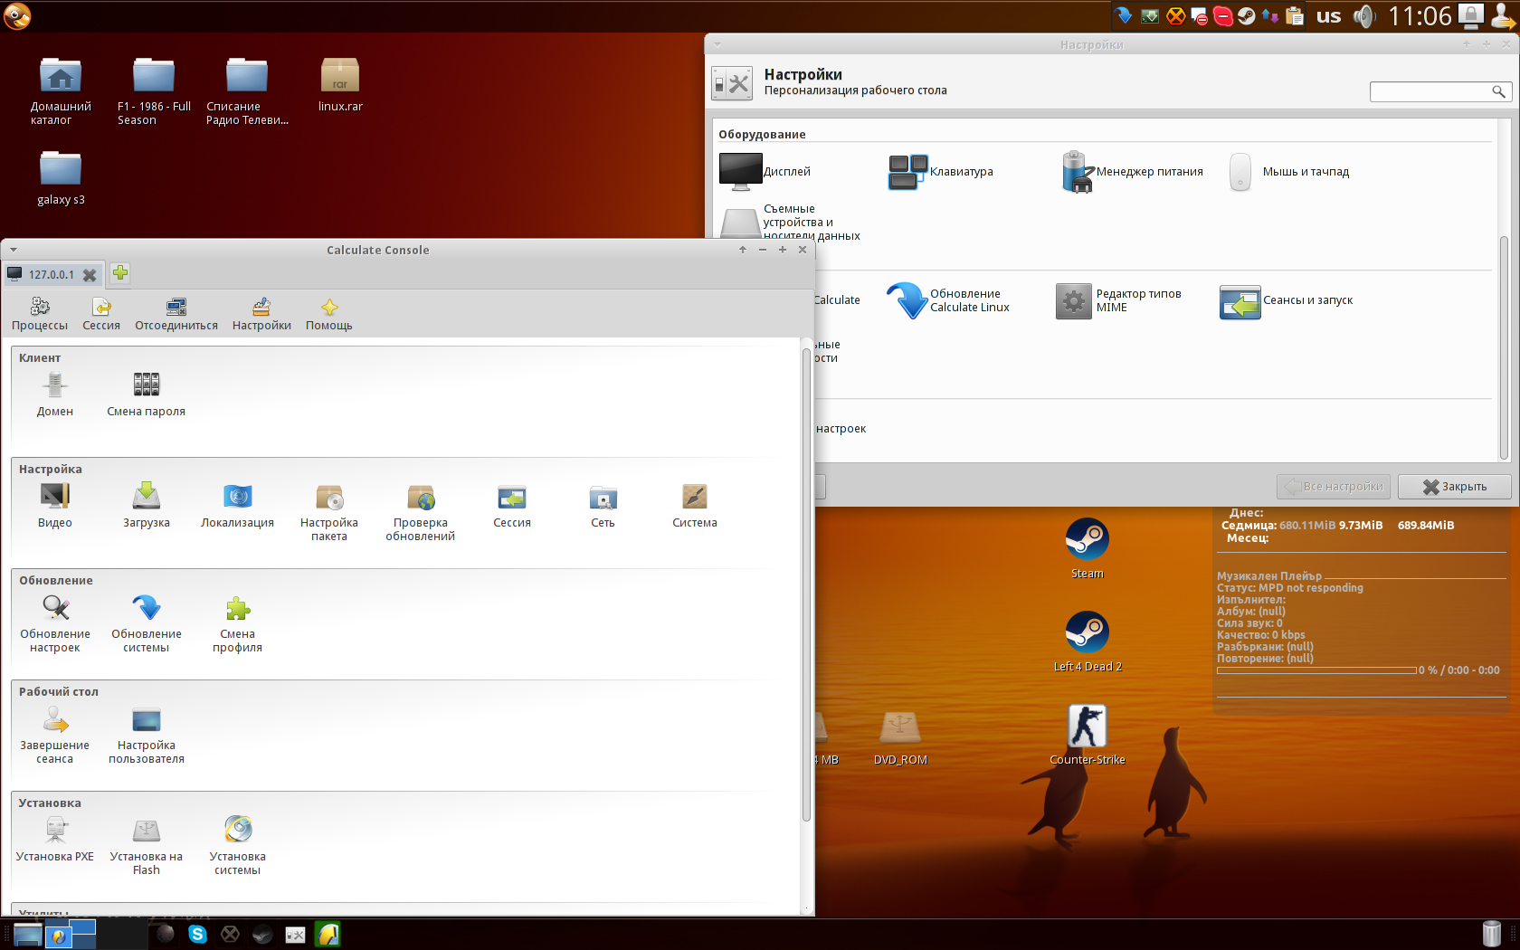Click the Calculate Console vertical scrollbar

coord(806,584)
